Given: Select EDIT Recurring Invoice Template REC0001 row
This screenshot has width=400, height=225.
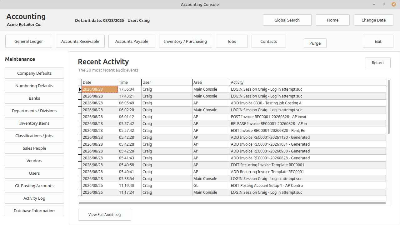Looking at the screenshot, I should click(232, 165).
